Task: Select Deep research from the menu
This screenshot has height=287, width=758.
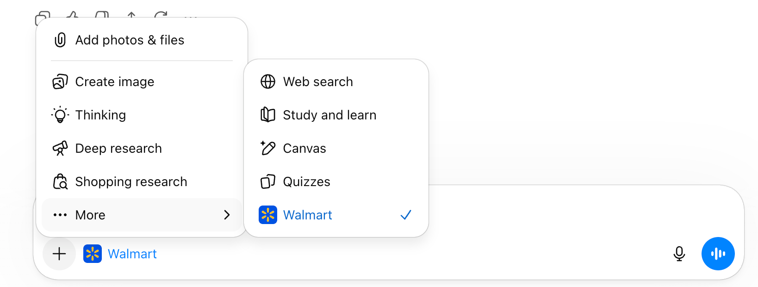Action: [x=118, y=149]
